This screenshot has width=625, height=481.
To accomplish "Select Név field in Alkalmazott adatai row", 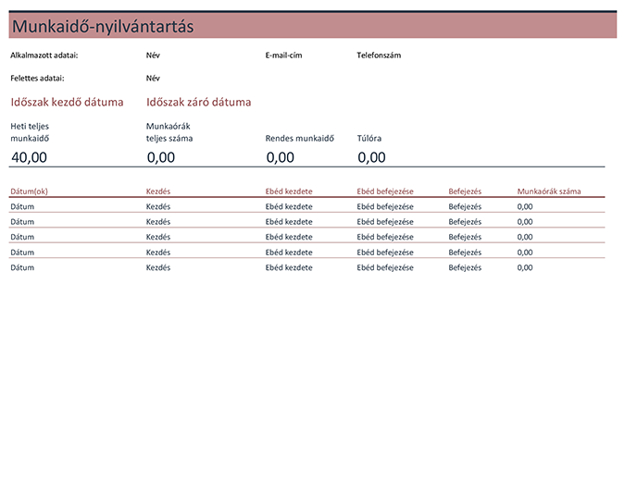I will [x=153, y=55].
